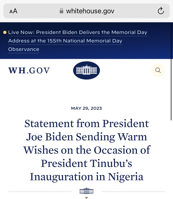The height and width of the screenshot is (199, 173).
Task: Click the padlock icon beside whitehouse.gov
Action: click(62, 11)
